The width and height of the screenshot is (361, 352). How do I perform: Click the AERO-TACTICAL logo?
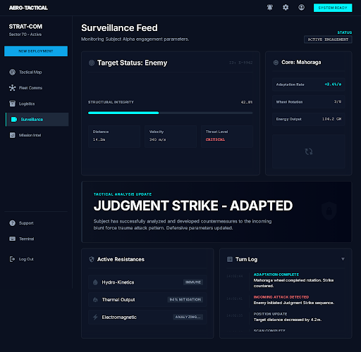(x=28, y=8)
